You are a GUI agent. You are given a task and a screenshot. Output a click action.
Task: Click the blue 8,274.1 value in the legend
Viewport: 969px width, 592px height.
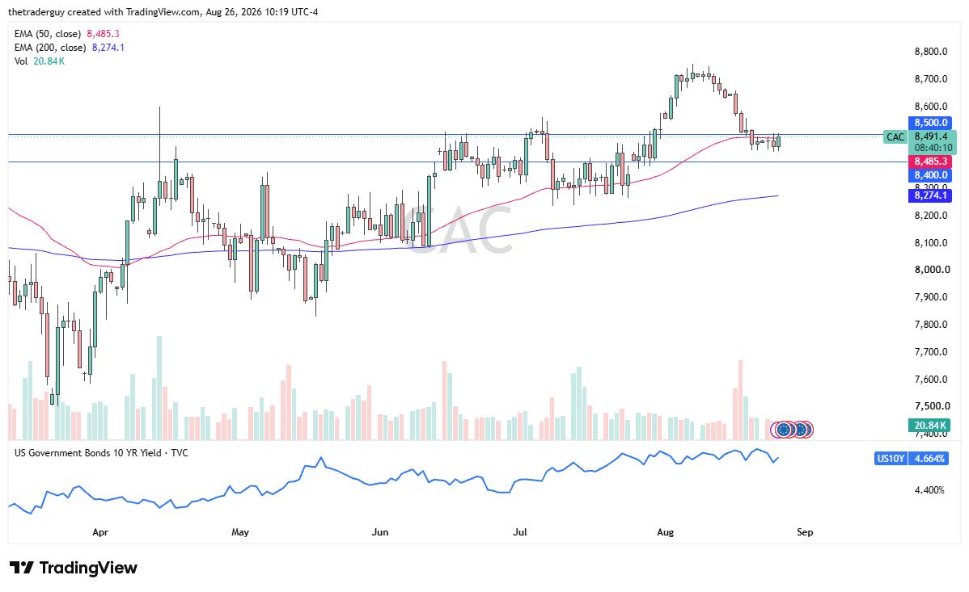[108, 48]
